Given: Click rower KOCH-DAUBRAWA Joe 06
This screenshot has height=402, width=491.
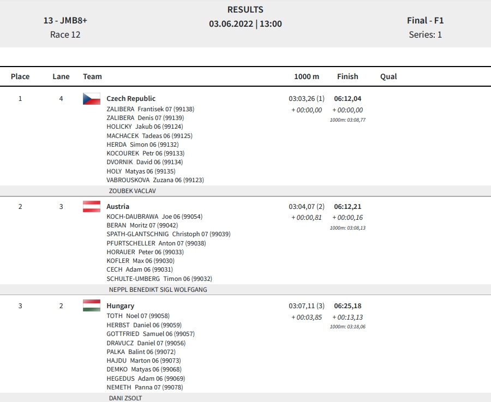Looking at the screenshot, I should 154,217.
